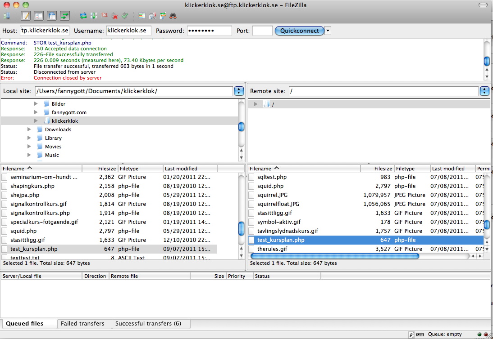The width and height of the screenshot is (493, 339).
Task: Click the file icon beside squirrel.JPG
Action: 251,195
